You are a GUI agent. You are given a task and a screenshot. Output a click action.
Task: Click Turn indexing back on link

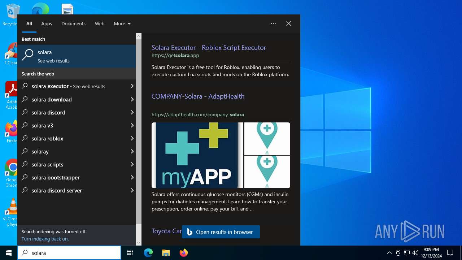click(45, 239)
